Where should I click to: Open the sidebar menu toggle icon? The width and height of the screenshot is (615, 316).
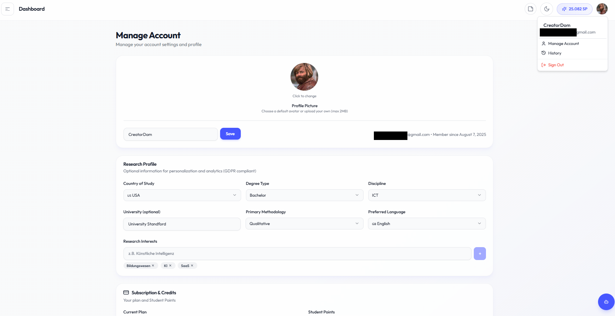[7, 9]
